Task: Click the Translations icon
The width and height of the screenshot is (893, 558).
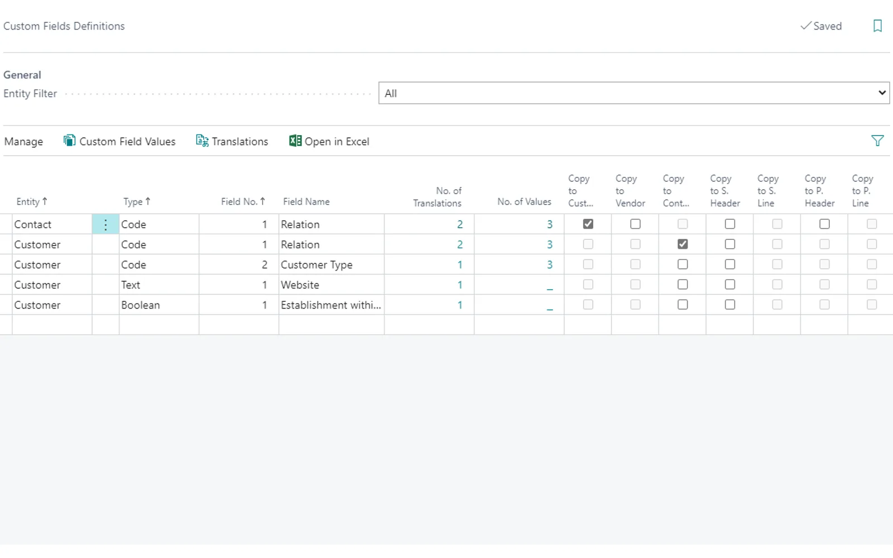Action: click(202, 141)
